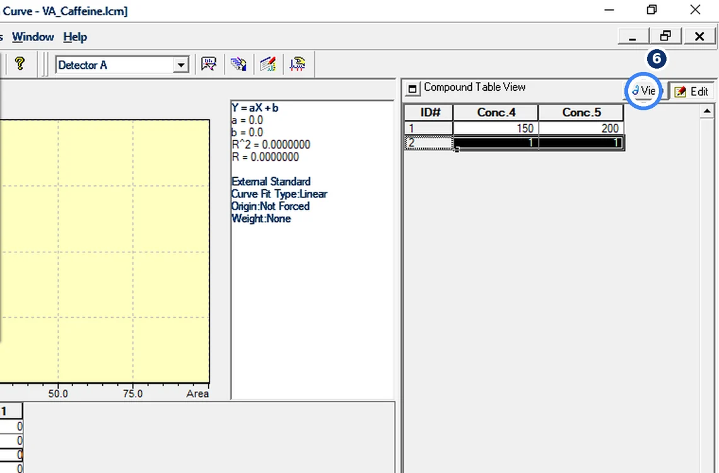
Task: Click the R^2 = 0.0000000 value
Action: click(x=271, y=144)
